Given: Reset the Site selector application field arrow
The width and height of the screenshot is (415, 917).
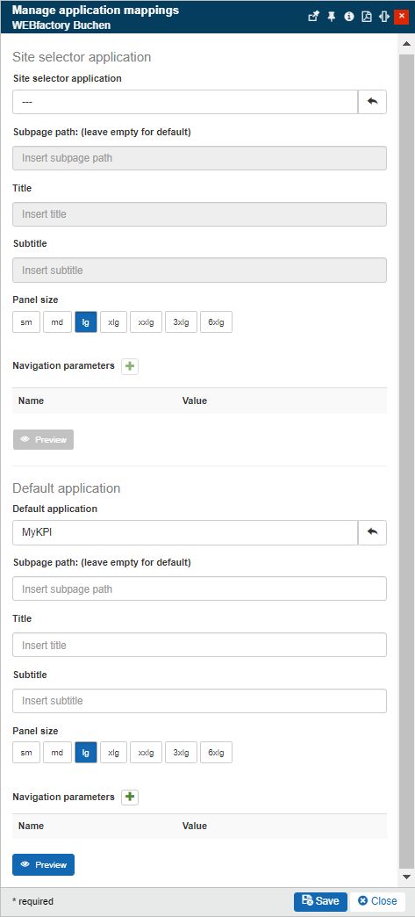Looking at the screenshot, I should tap(372, 102).
